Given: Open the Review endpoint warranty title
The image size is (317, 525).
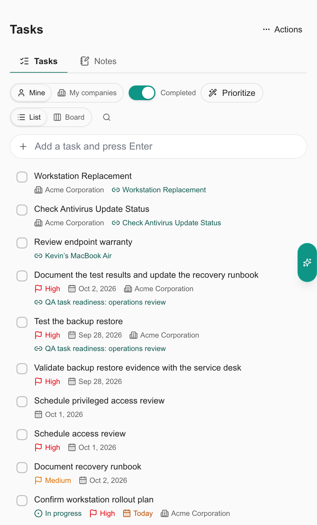Looking at the screenshot, I should pos(83,242).
